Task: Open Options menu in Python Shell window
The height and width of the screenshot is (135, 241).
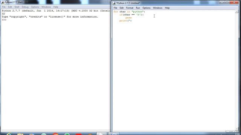Action: (x=35, y=7)
